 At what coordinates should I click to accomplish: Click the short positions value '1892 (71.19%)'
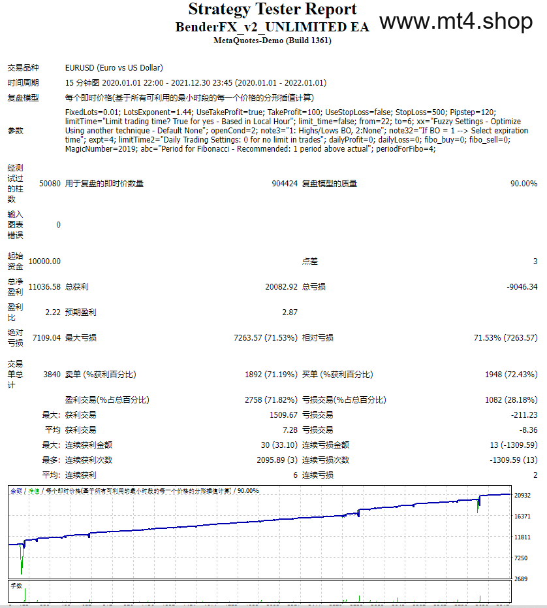click(271, 375)
